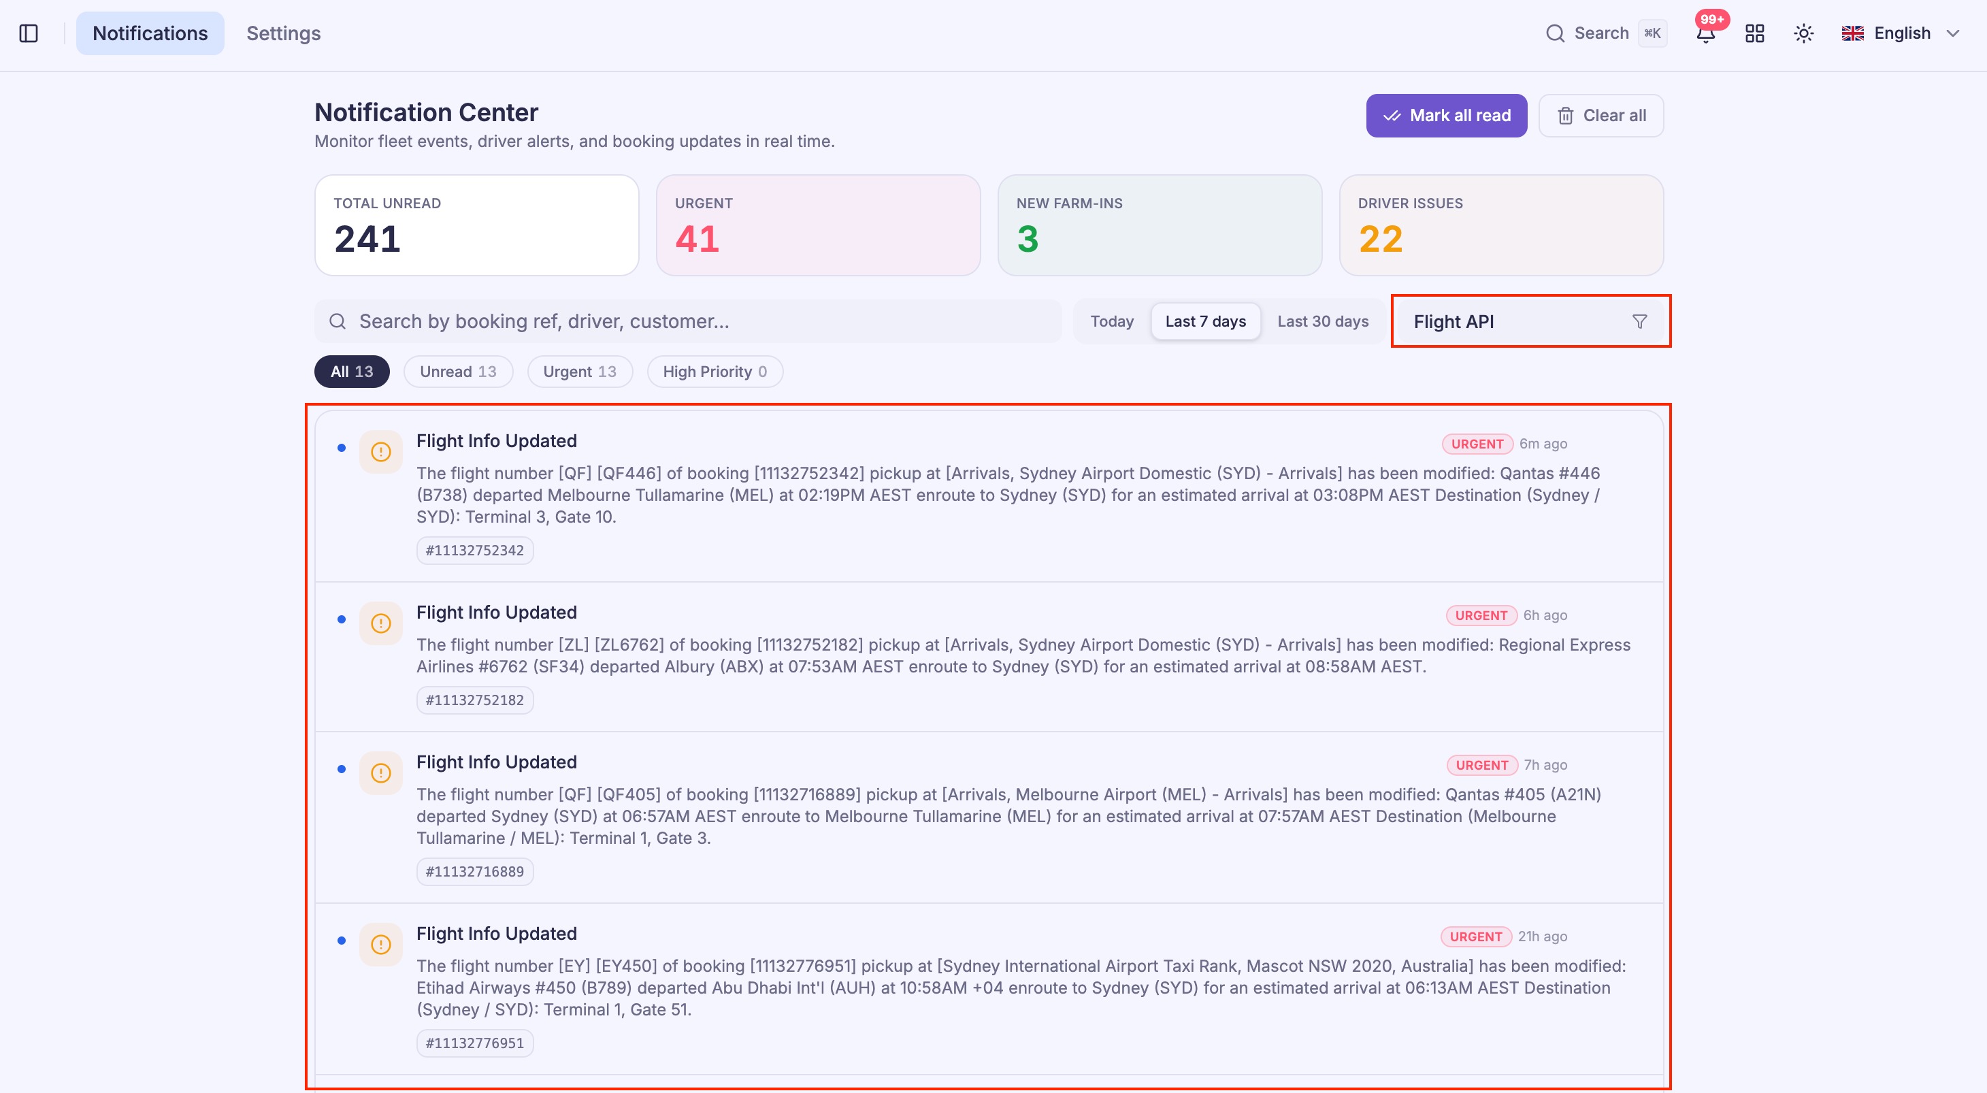
Task: Click the alert icon for booking 11132752342
Action: tap(381, 452)
